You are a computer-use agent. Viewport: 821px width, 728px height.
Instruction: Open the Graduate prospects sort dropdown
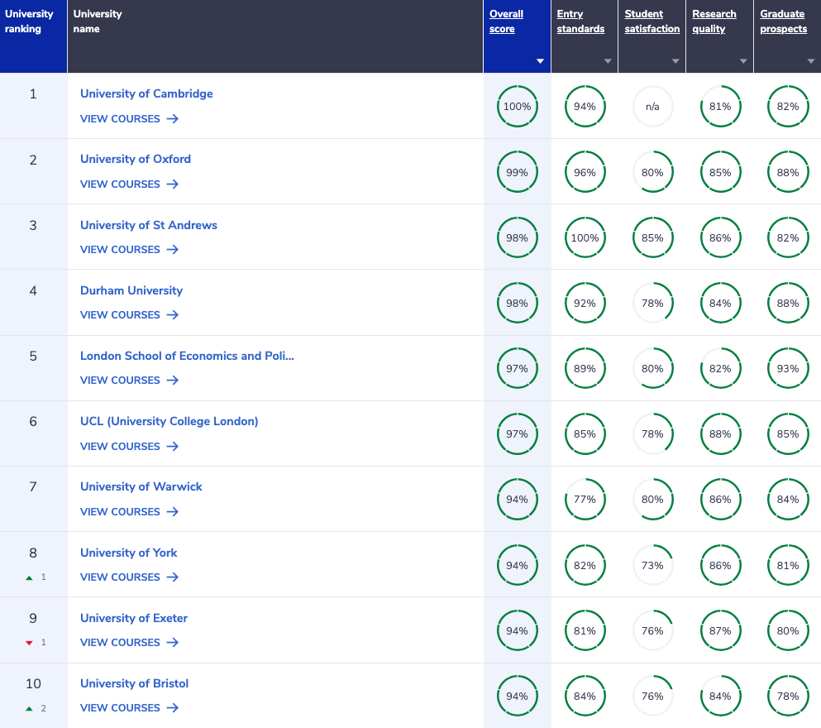811,60
